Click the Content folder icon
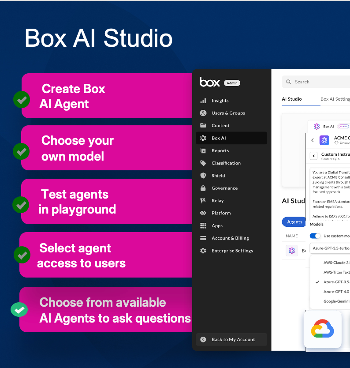Viewport: 350px width, 368px height. click(203, 126)
